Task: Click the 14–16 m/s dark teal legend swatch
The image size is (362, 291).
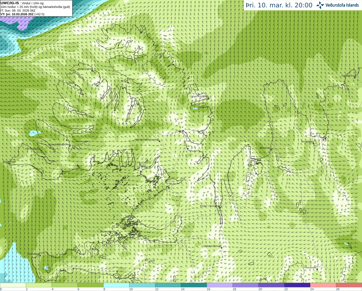Action: coord(194,285)
